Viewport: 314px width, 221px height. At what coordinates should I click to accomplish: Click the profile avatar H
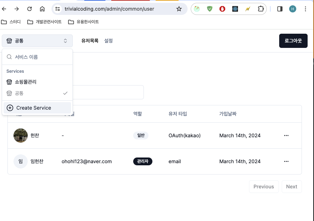(x=293, y=9)
